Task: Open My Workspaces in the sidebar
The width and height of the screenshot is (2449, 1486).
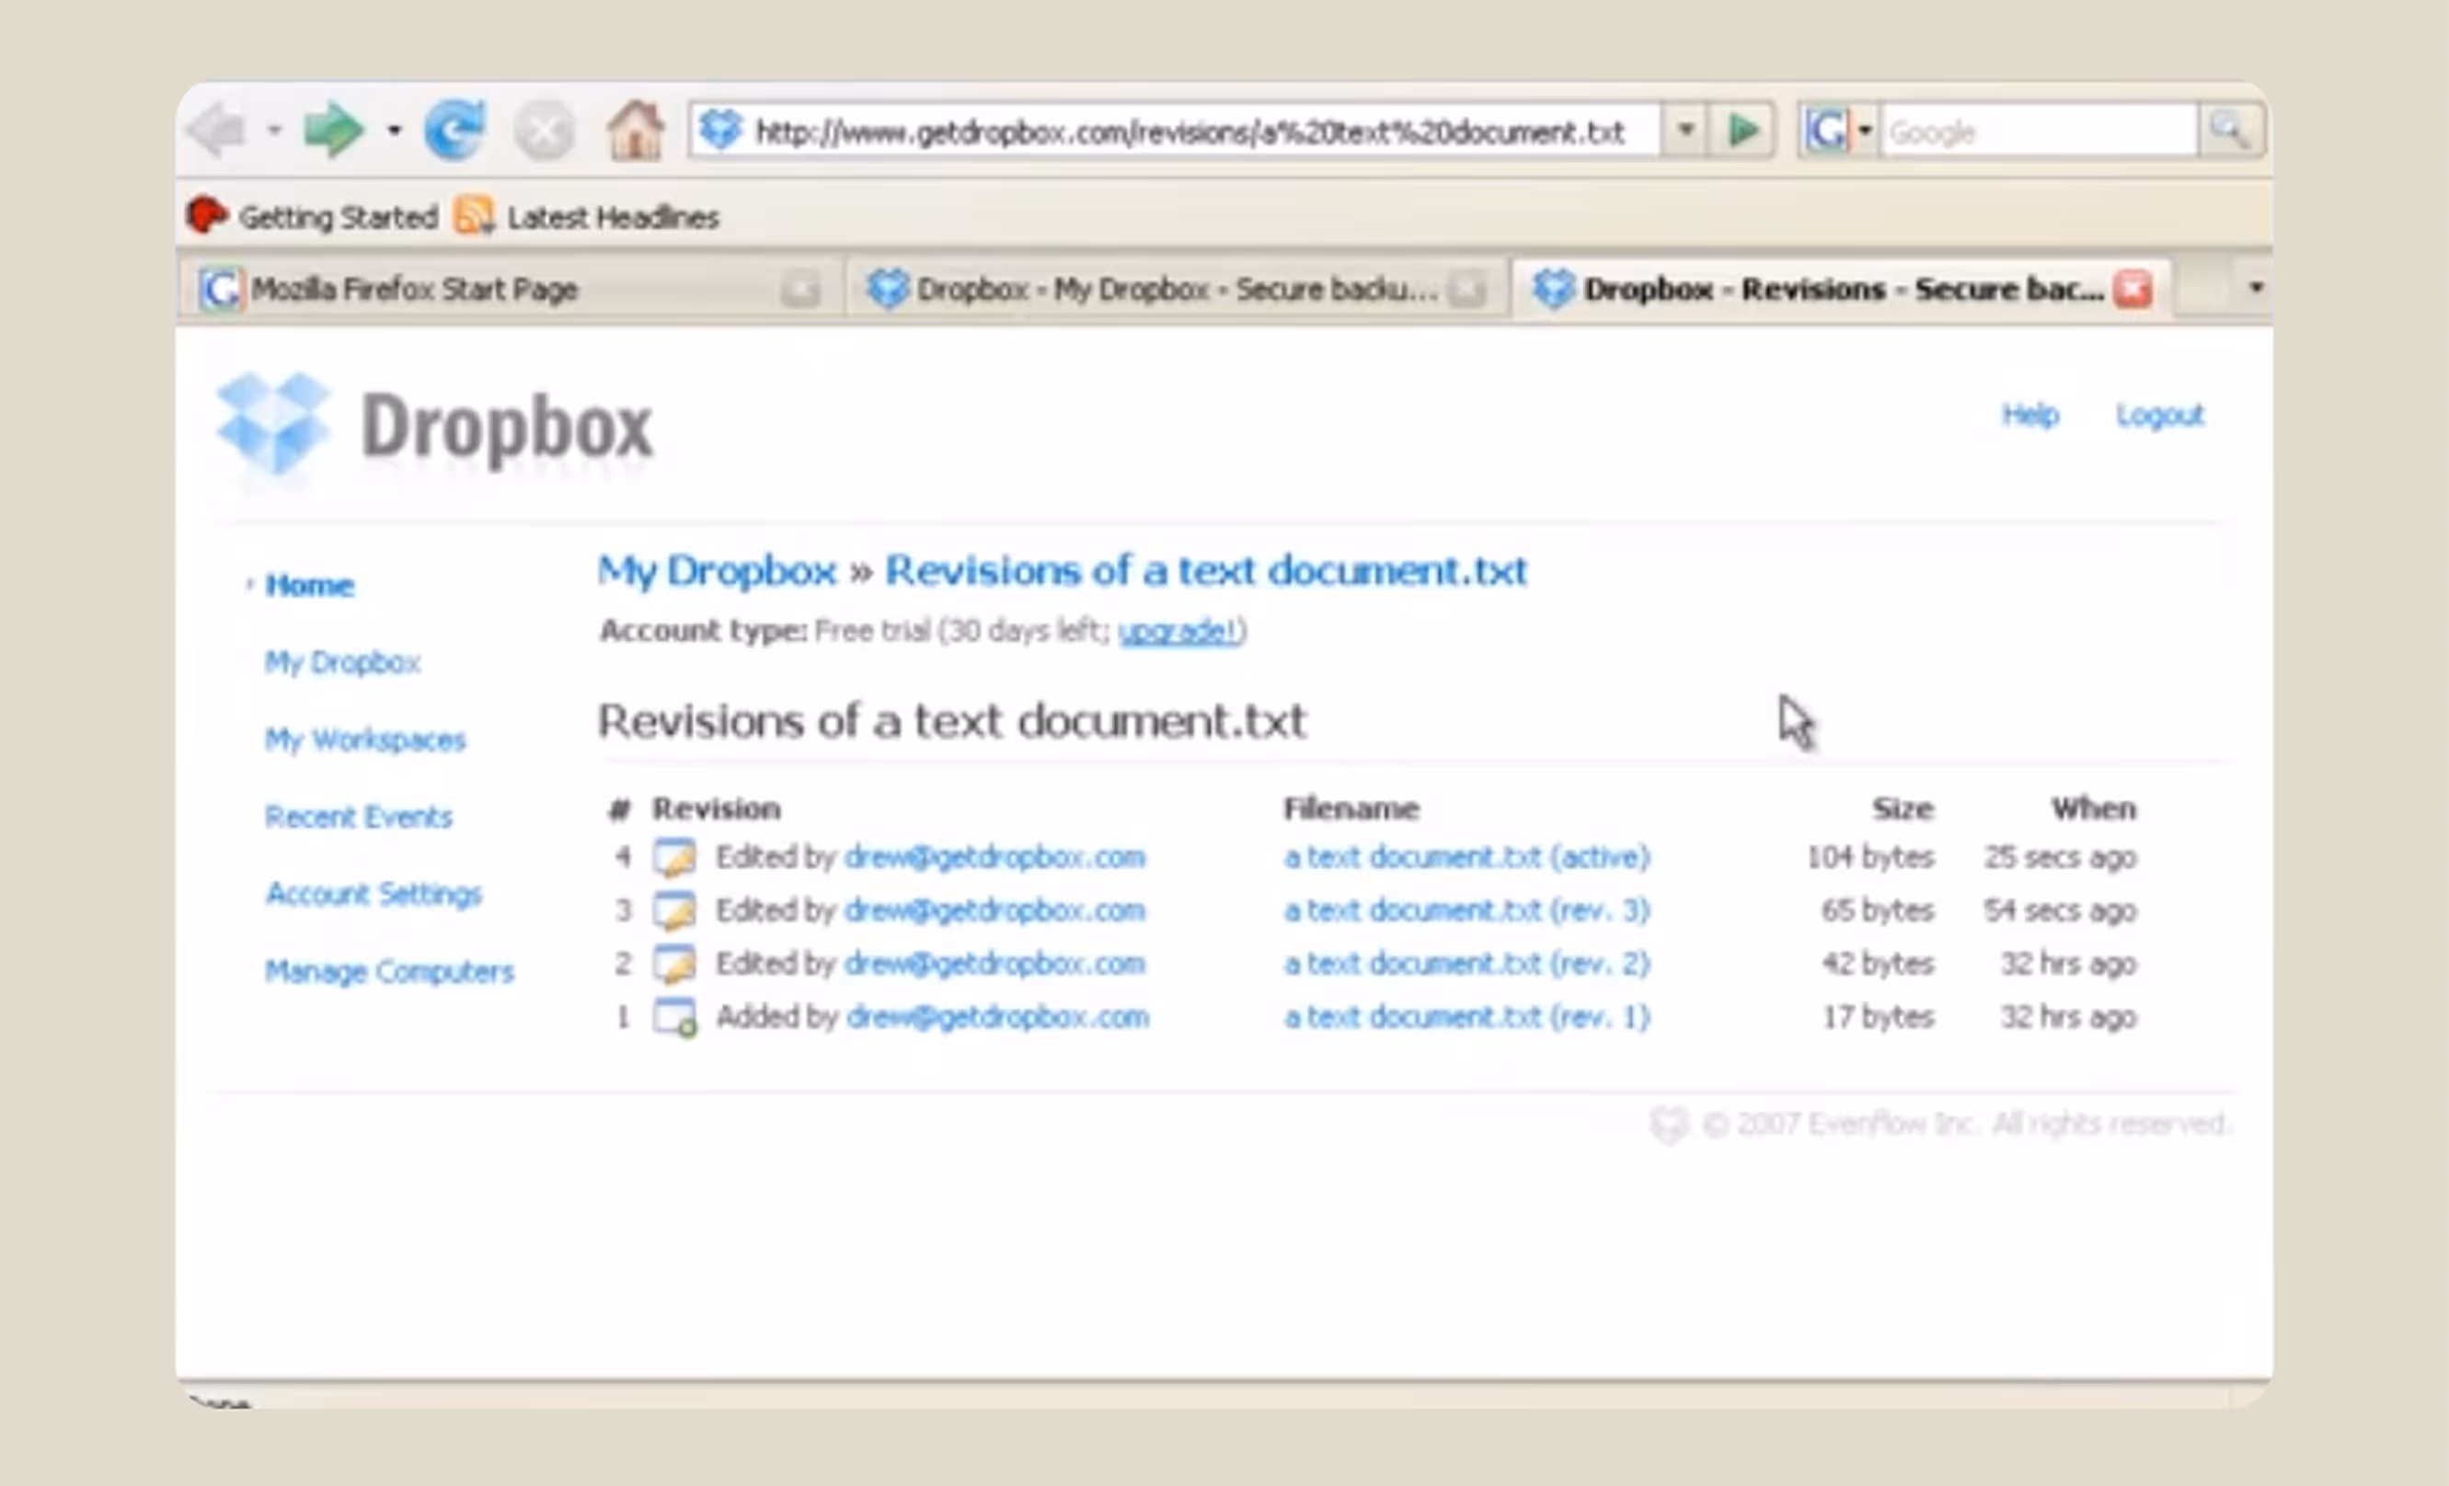Action: (x=364, y=740)
